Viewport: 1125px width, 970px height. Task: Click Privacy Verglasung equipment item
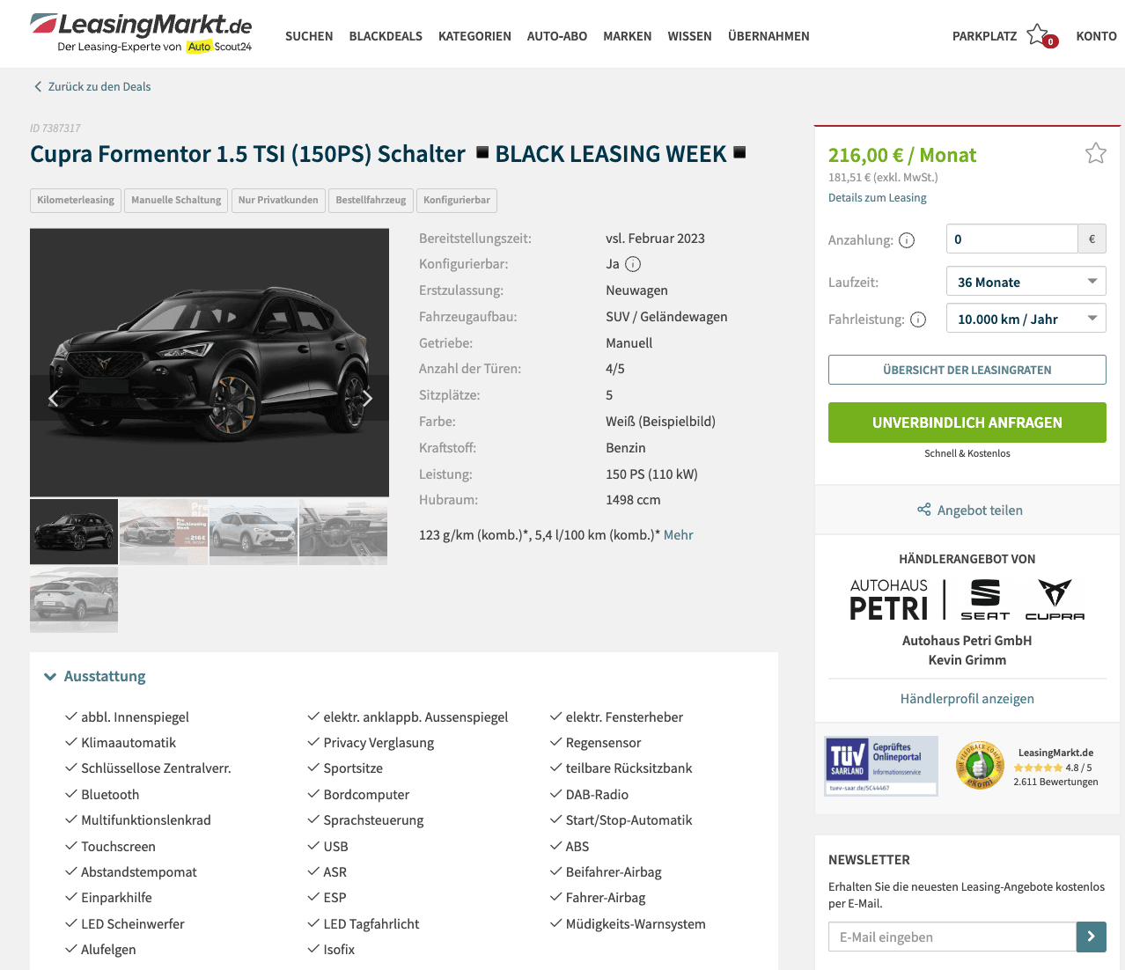[379, 742]
